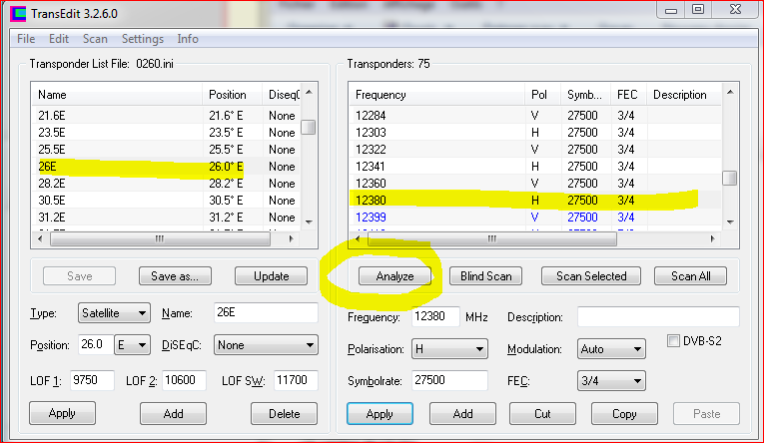Open the Scan menu

click(x=95, y=39)
